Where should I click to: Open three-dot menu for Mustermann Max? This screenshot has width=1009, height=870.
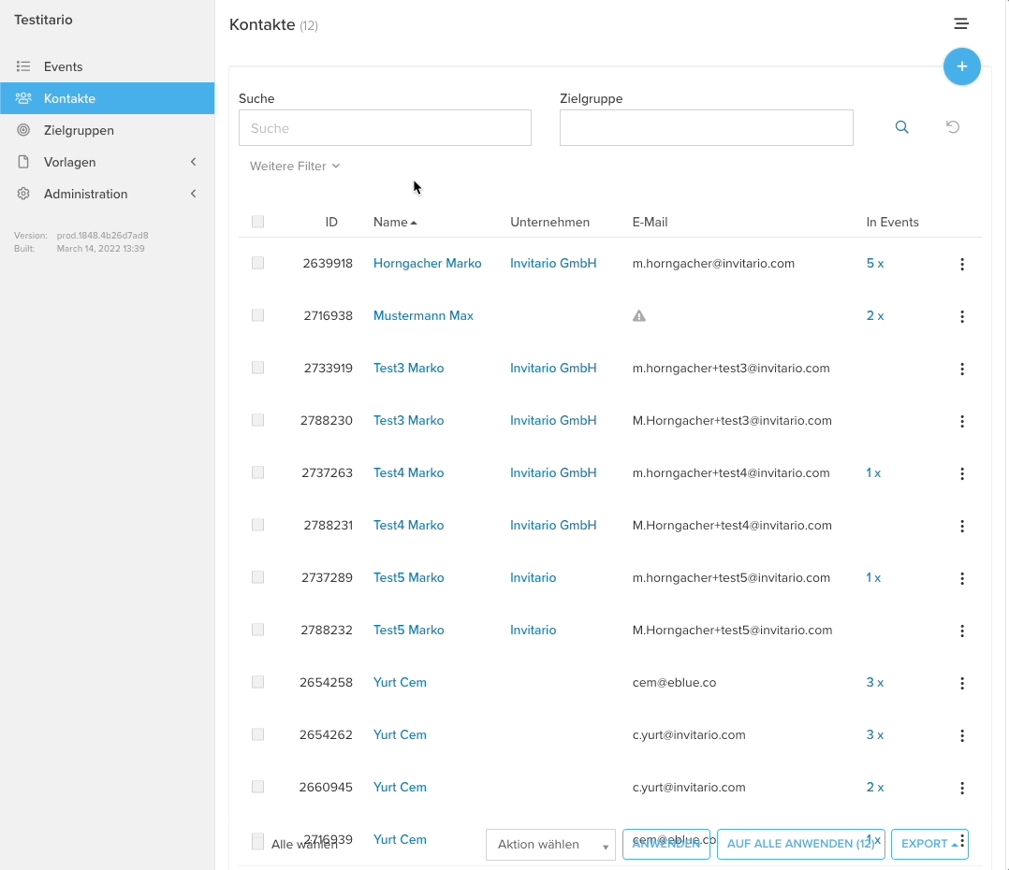[961, 316]
